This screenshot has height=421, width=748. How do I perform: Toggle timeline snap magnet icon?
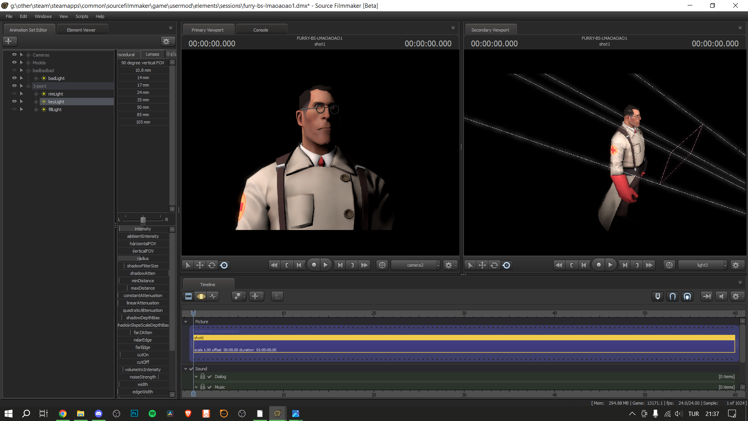coord(672,296)
